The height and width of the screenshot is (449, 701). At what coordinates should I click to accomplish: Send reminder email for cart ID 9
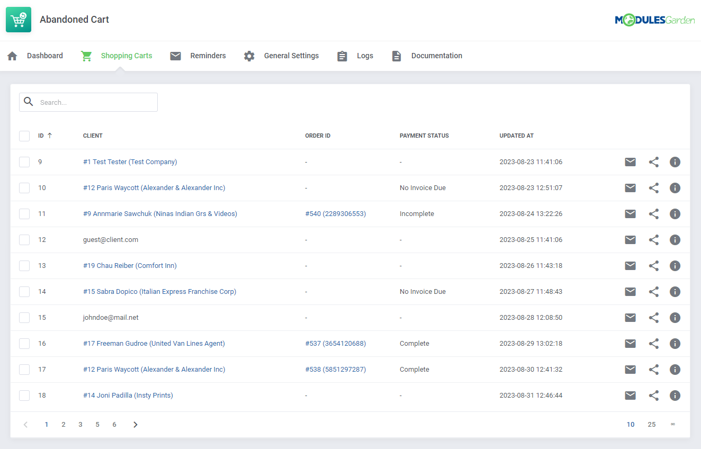click(630, 162)
